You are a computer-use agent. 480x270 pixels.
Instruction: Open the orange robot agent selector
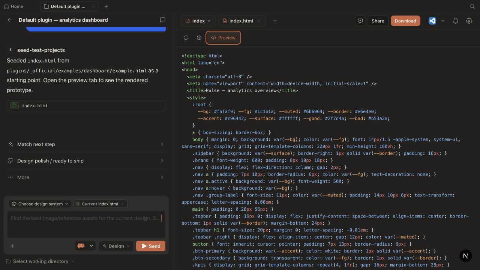(85, 246)
